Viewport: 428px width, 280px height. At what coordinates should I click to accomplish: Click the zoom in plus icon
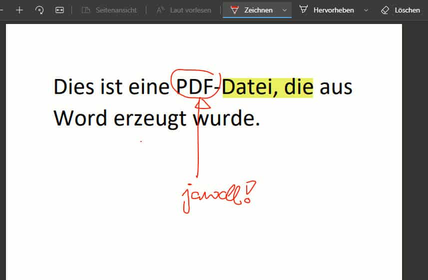(x=19, y=10)
